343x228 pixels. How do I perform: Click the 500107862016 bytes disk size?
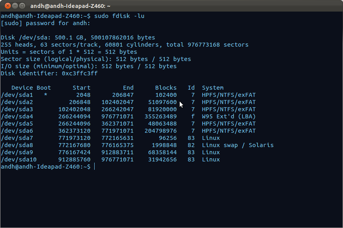click(123, 37)
